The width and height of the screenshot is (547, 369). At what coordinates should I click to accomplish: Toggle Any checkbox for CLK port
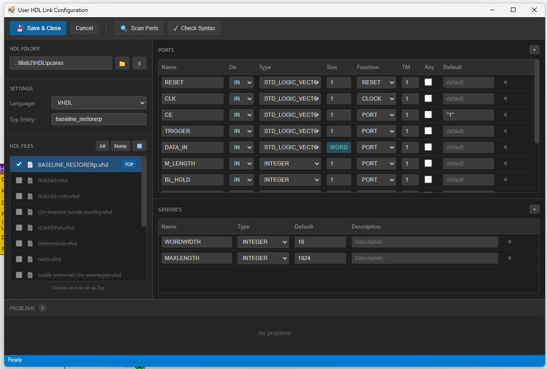pos(428,99)
